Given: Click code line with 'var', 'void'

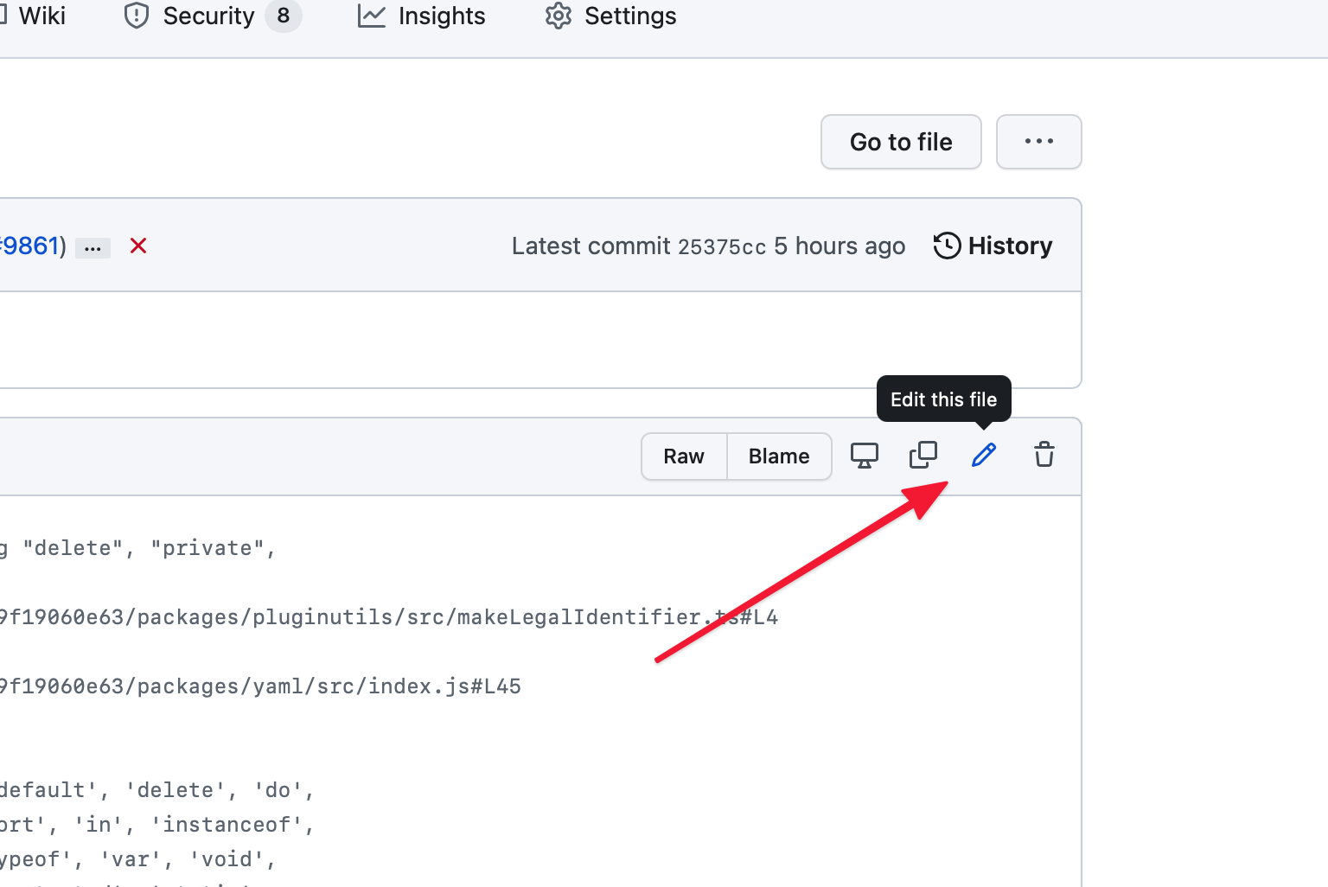Looking at the screenshot, I should coord(138,859).
